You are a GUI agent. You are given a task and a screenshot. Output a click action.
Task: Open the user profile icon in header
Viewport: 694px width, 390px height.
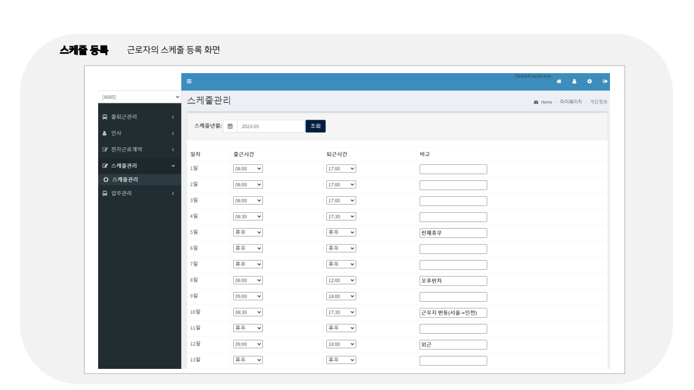(x=574, y=81)
